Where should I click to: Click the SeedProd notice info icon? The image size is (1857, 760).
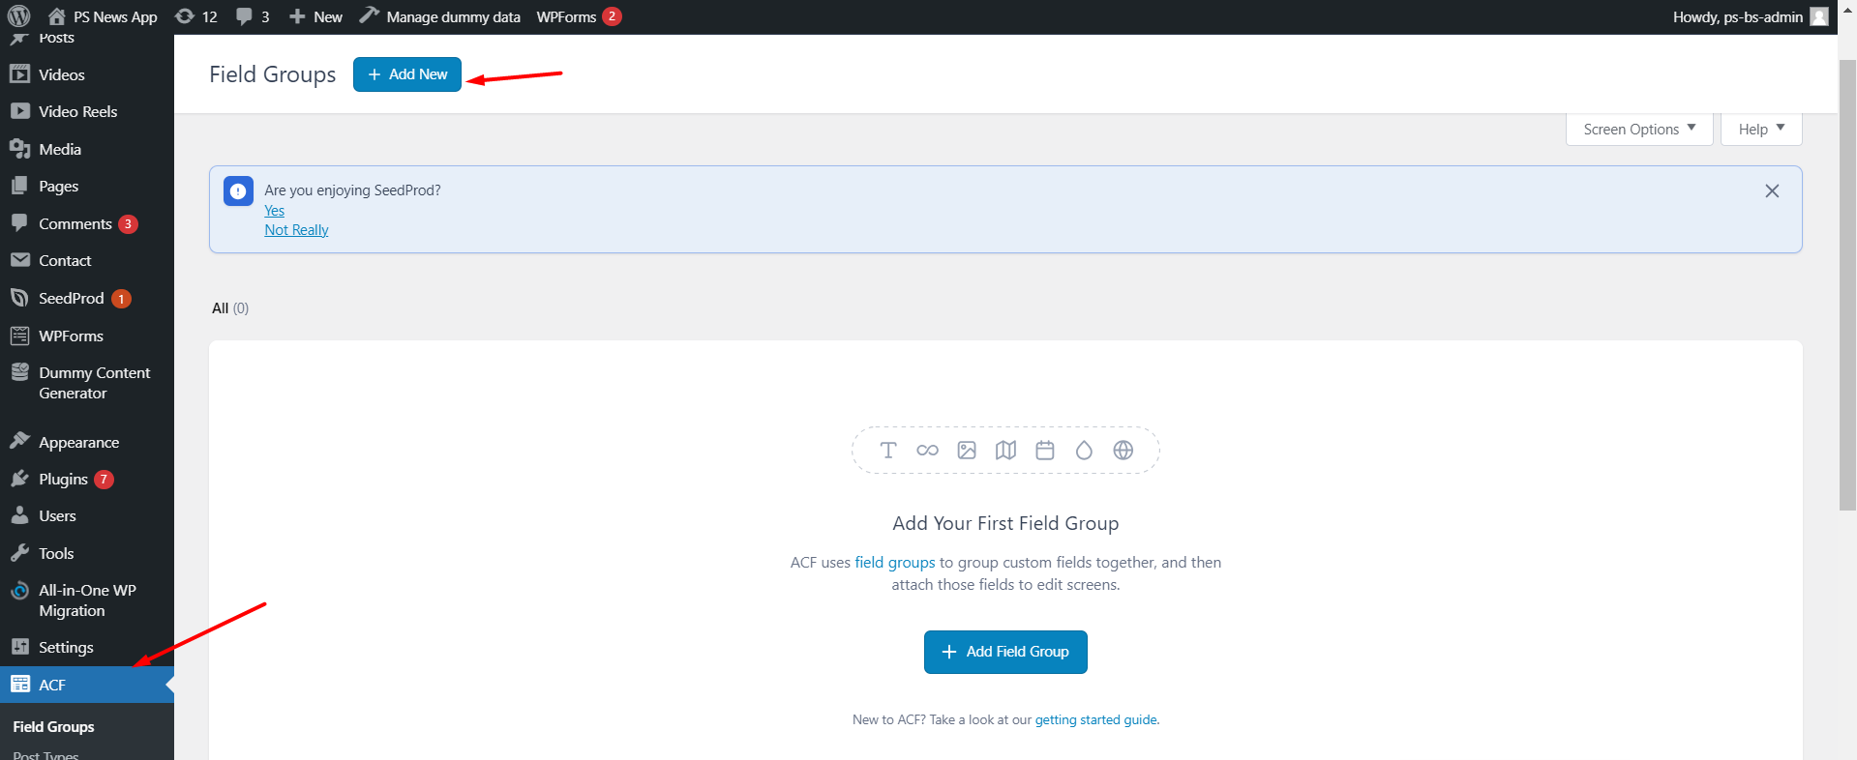tap(238, 191)
